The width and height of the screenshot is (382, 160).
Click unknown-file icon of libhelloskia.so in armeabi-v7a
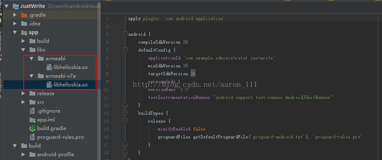50,85
